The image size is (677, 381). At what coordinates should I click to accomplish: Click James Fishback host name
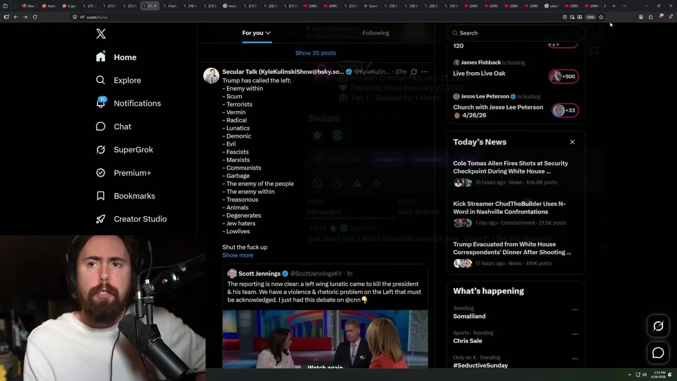pyautogui.click(x=481, y=62)
